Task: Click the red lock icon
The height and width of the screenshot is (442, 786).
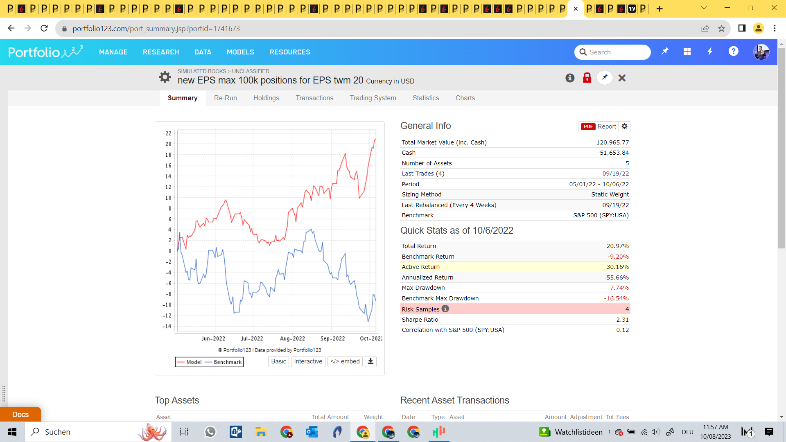Action: (x=587, y=78)
